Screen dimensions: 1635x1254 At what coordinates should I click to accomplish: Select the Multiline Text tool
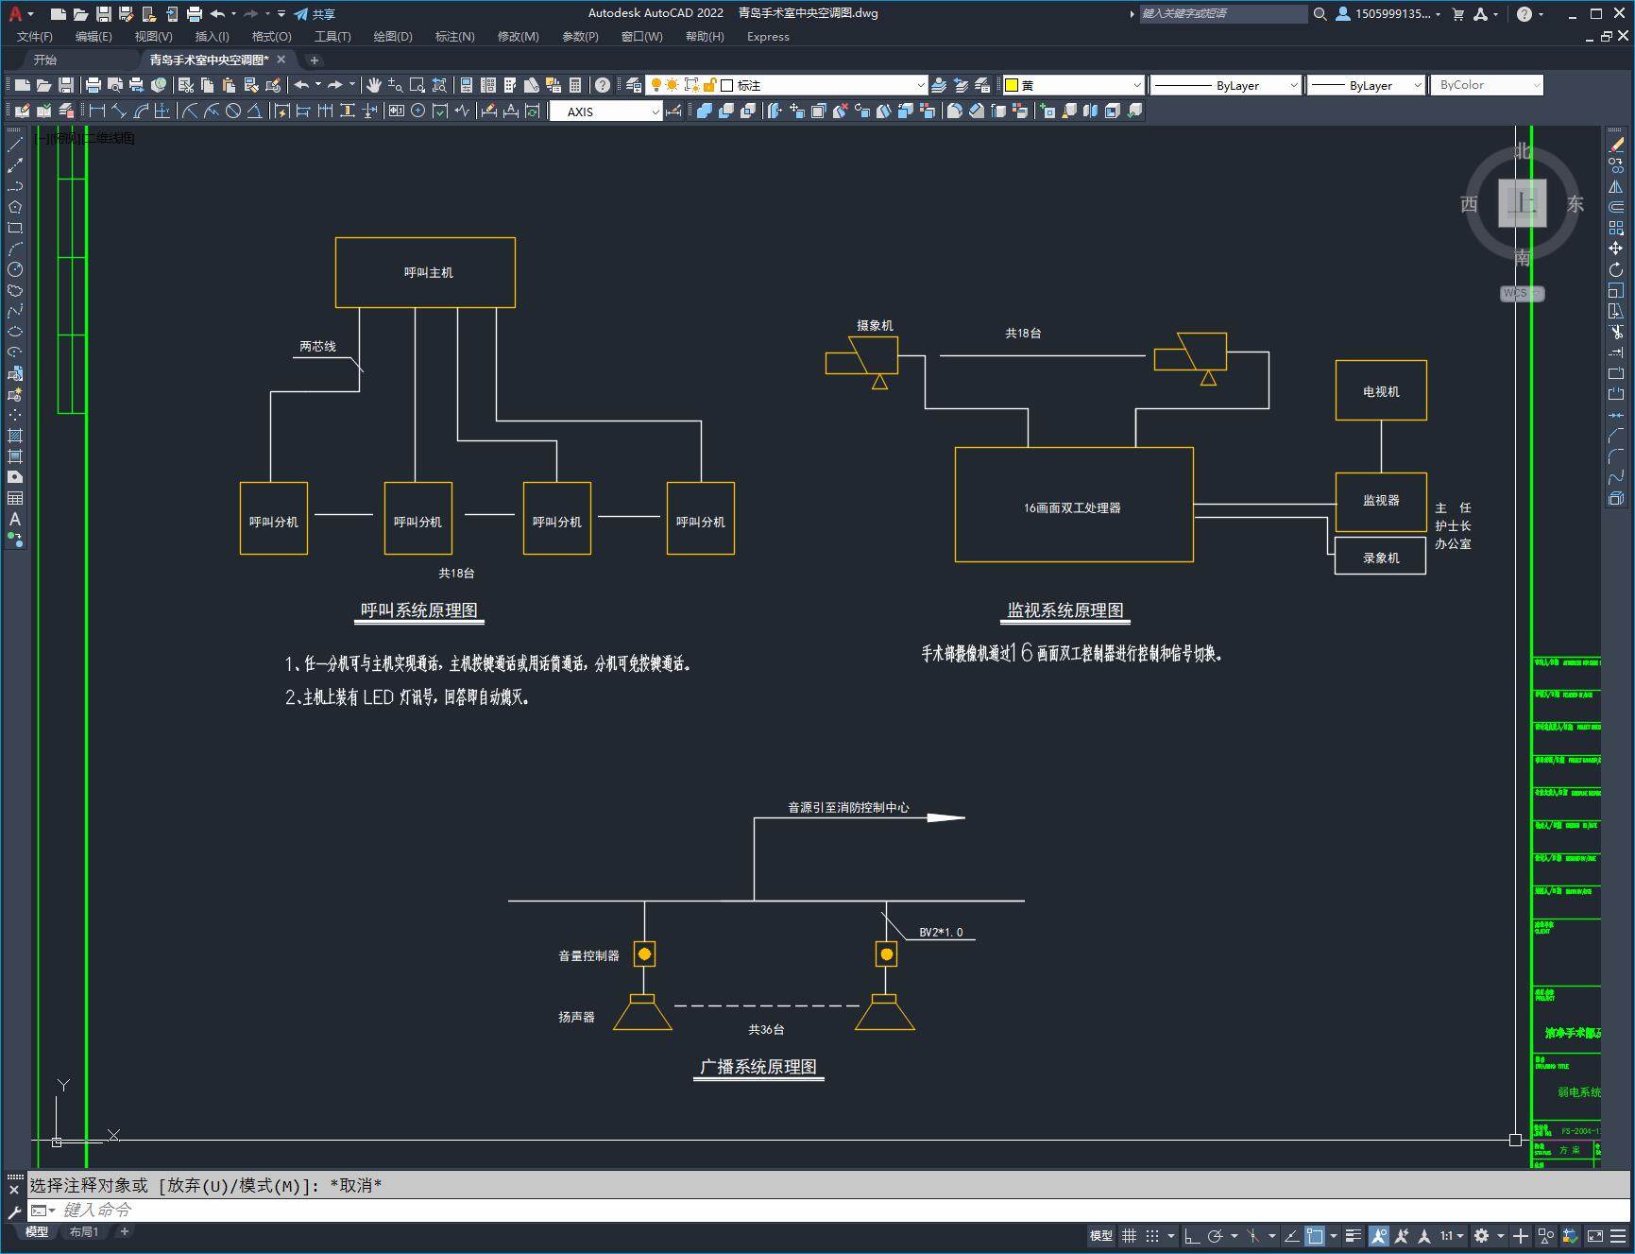pos(15,519)
